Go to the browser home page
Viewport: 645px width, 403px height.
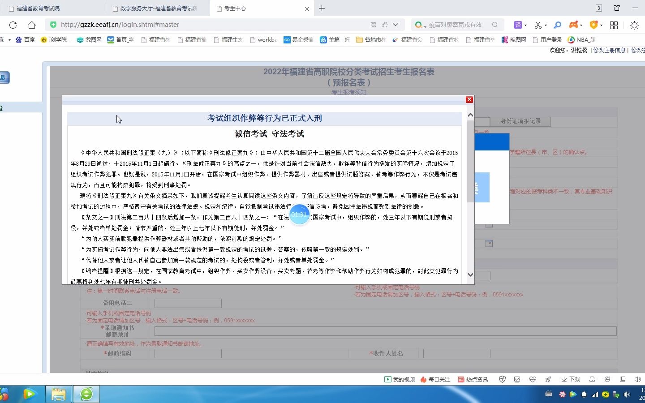click(x=31, y=25)
